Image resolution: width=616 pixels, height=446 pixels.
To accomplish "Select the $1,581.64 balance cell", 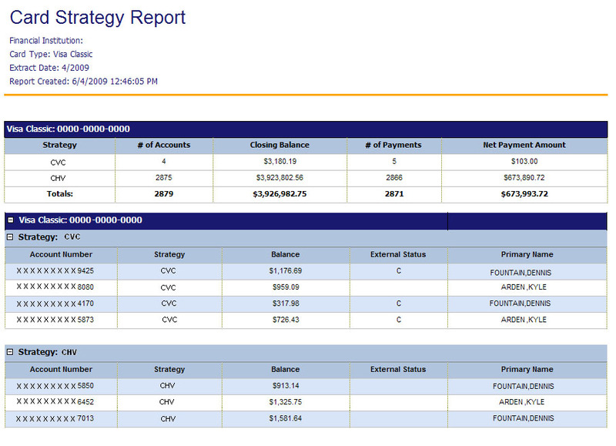I will coord(286,419).
